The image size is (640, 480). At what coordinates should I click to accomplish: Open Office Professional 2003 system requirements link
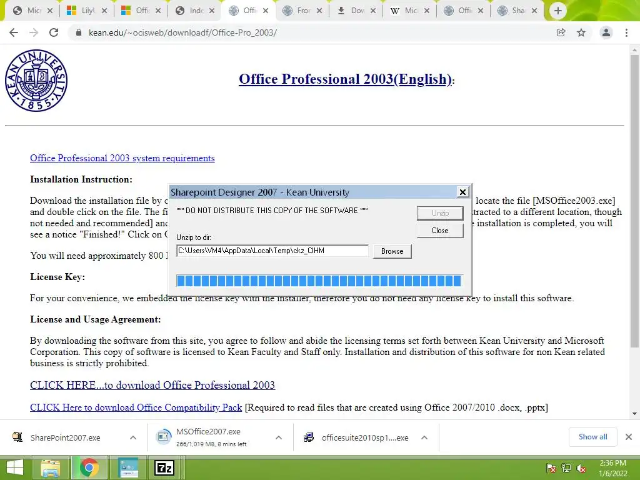coord(122,158)
